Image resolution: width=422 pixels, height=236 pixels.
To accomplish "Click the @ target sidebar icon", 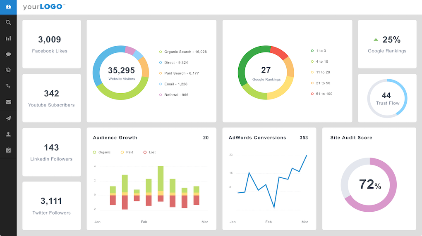I will [8, 70].
